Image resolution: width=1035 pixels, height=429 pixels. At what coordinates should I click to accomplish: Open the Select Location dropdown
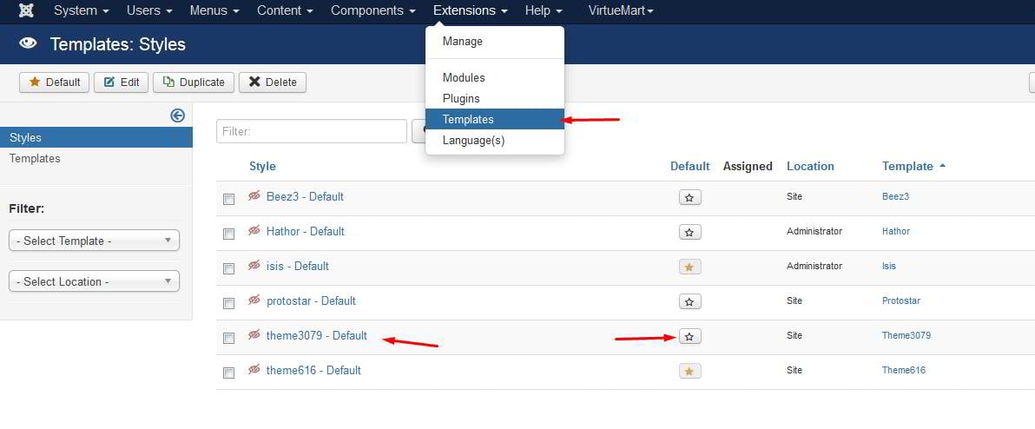tap(94, 281)
